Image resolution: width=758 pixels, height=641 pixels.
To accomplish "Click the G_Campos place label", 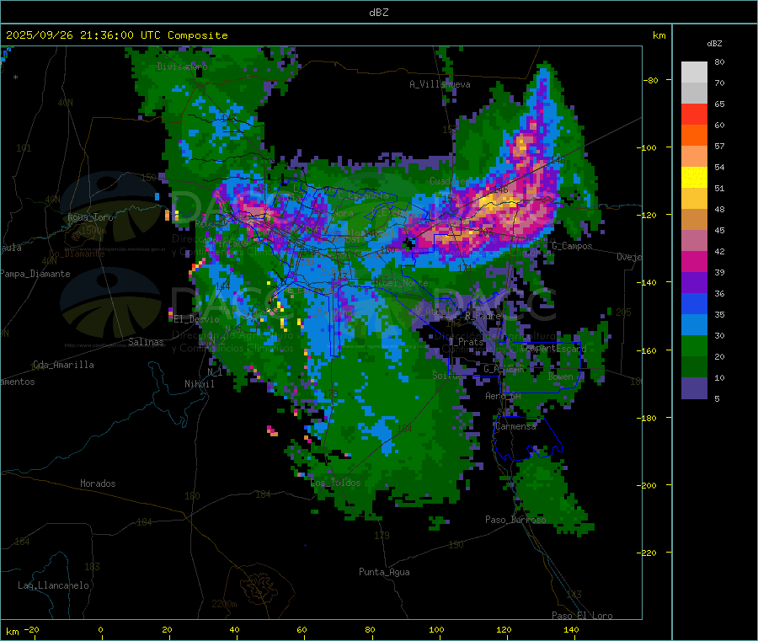I will [573, 246].
